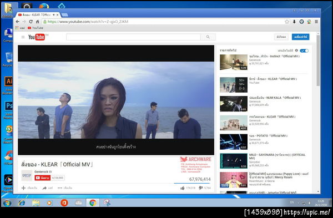Open File Explorer from the taskbar
Image resolution: width=333 pixels, height=218 pixels.
tap(36, 203)
